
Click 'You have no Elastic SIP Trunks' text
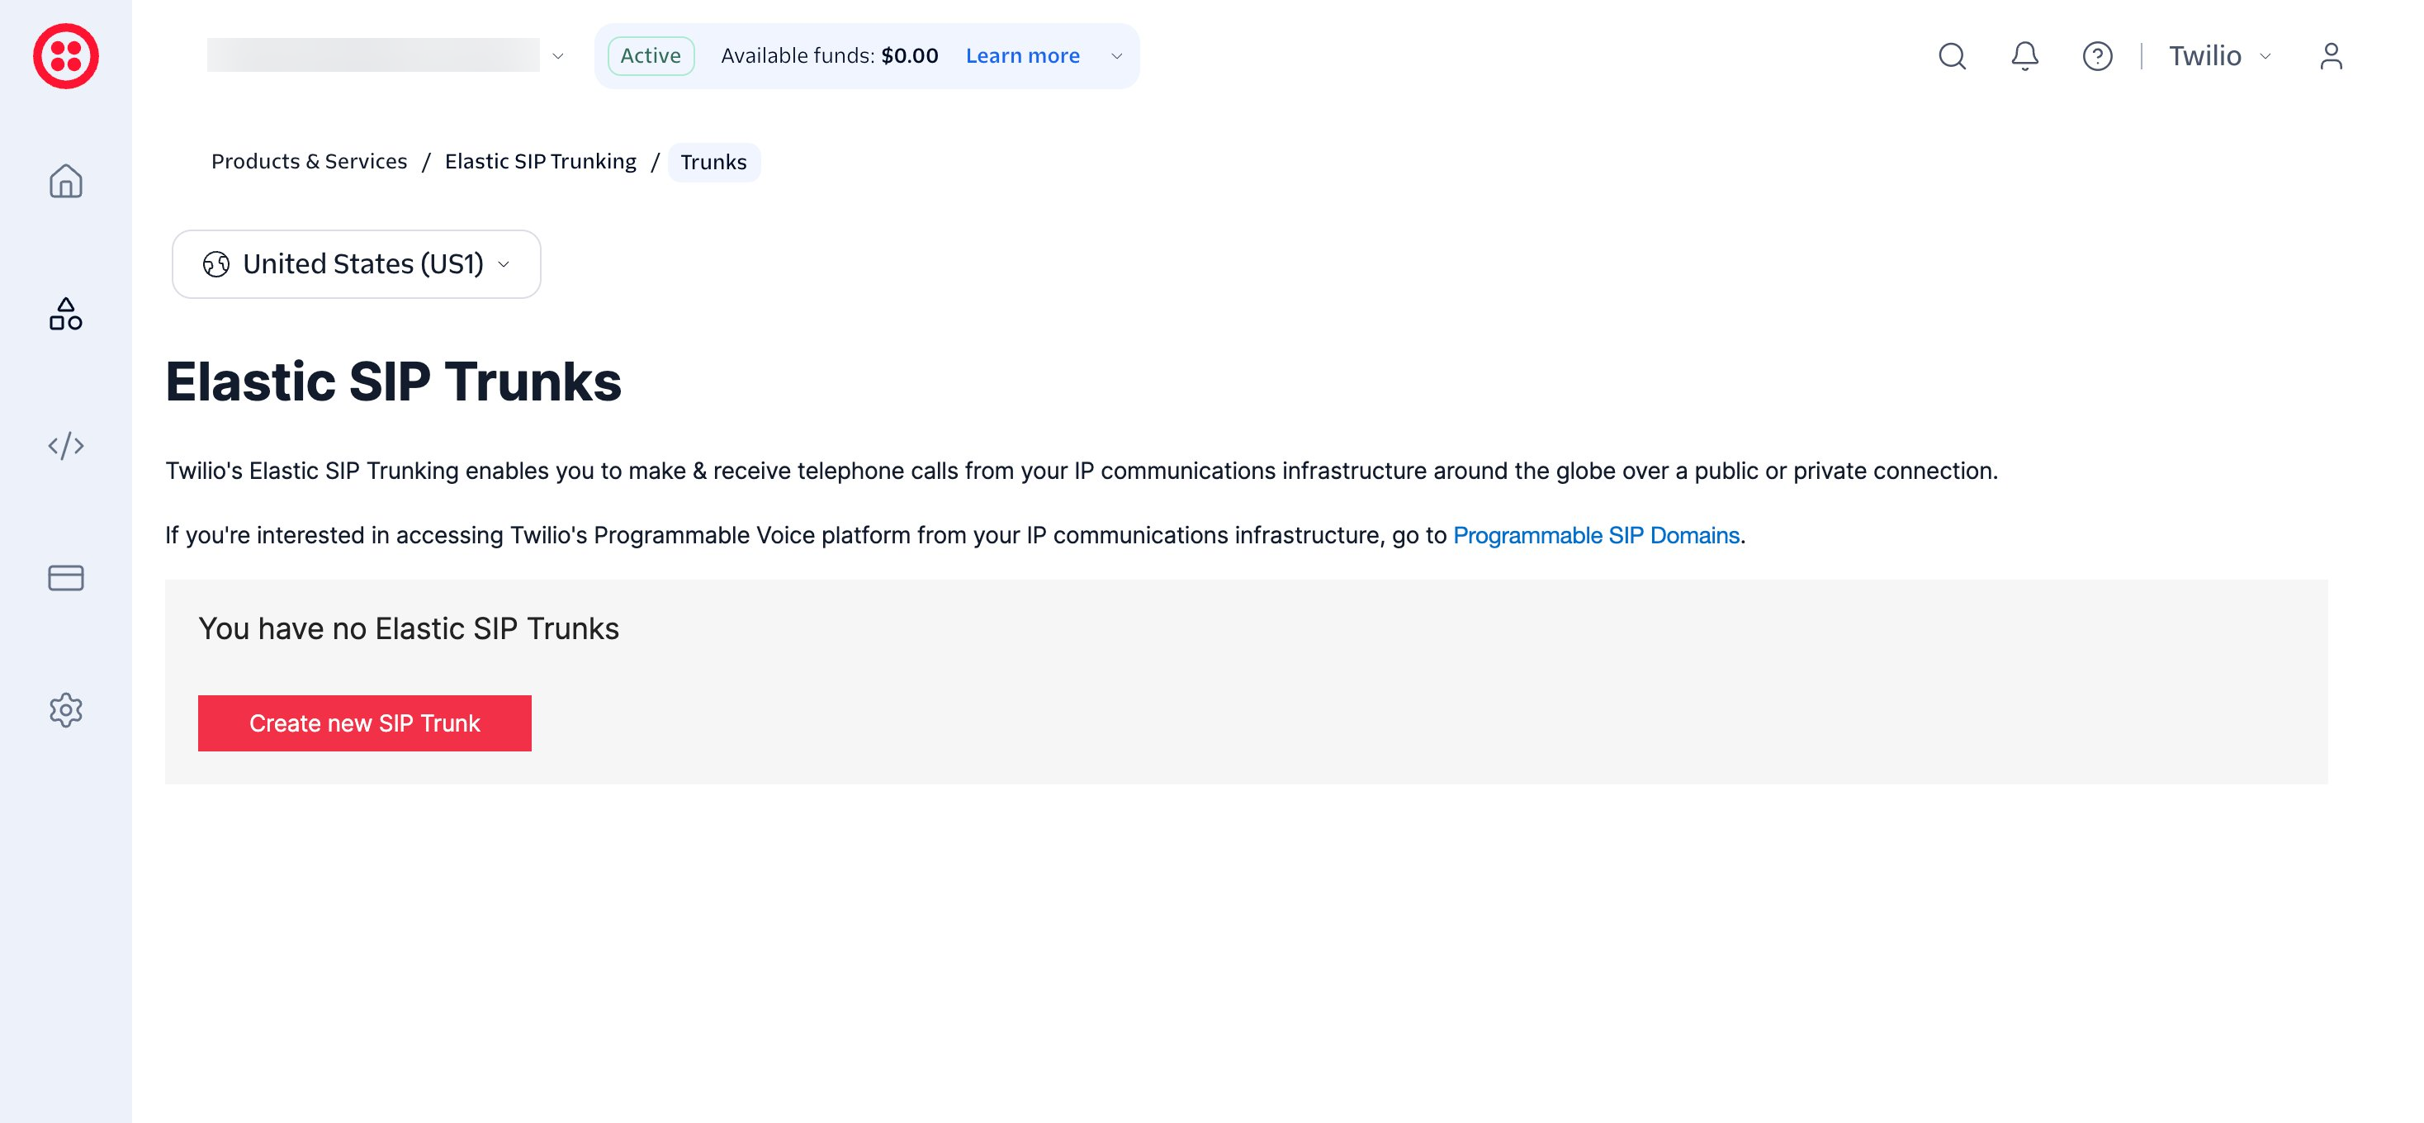(x=409, y=628)
